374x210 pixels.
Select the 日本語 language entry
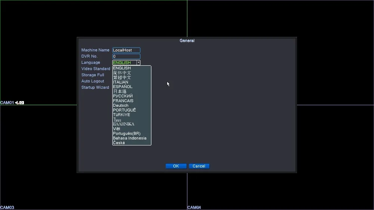tap(120, 91)
